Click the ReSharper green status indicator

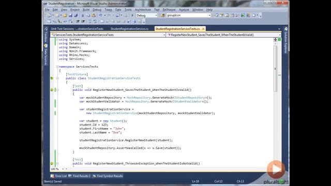[279, 40]
